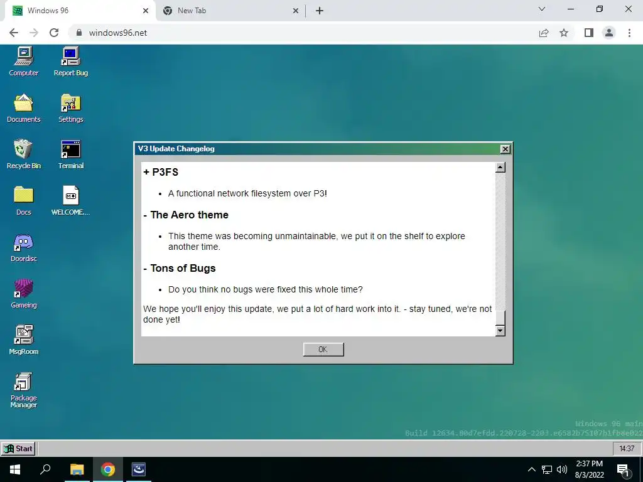
Task: Click the Windows 96 taskbar clock
Action: coord(626,448)
